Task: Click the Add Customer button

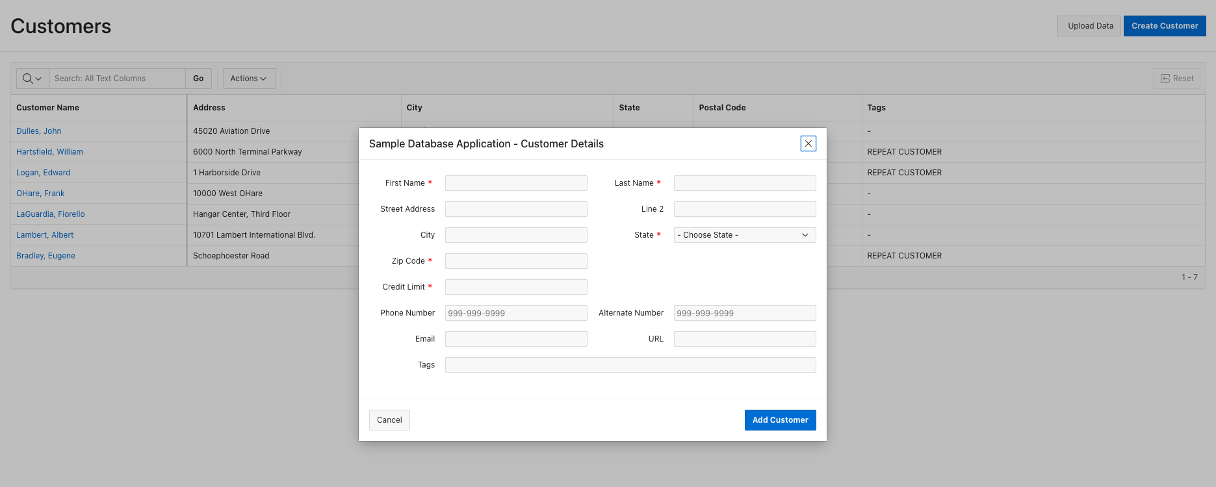Action: click(x=780, y=420)
